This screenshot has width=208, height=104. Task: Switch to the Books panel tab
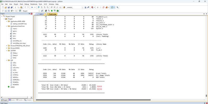click(12, 100)
